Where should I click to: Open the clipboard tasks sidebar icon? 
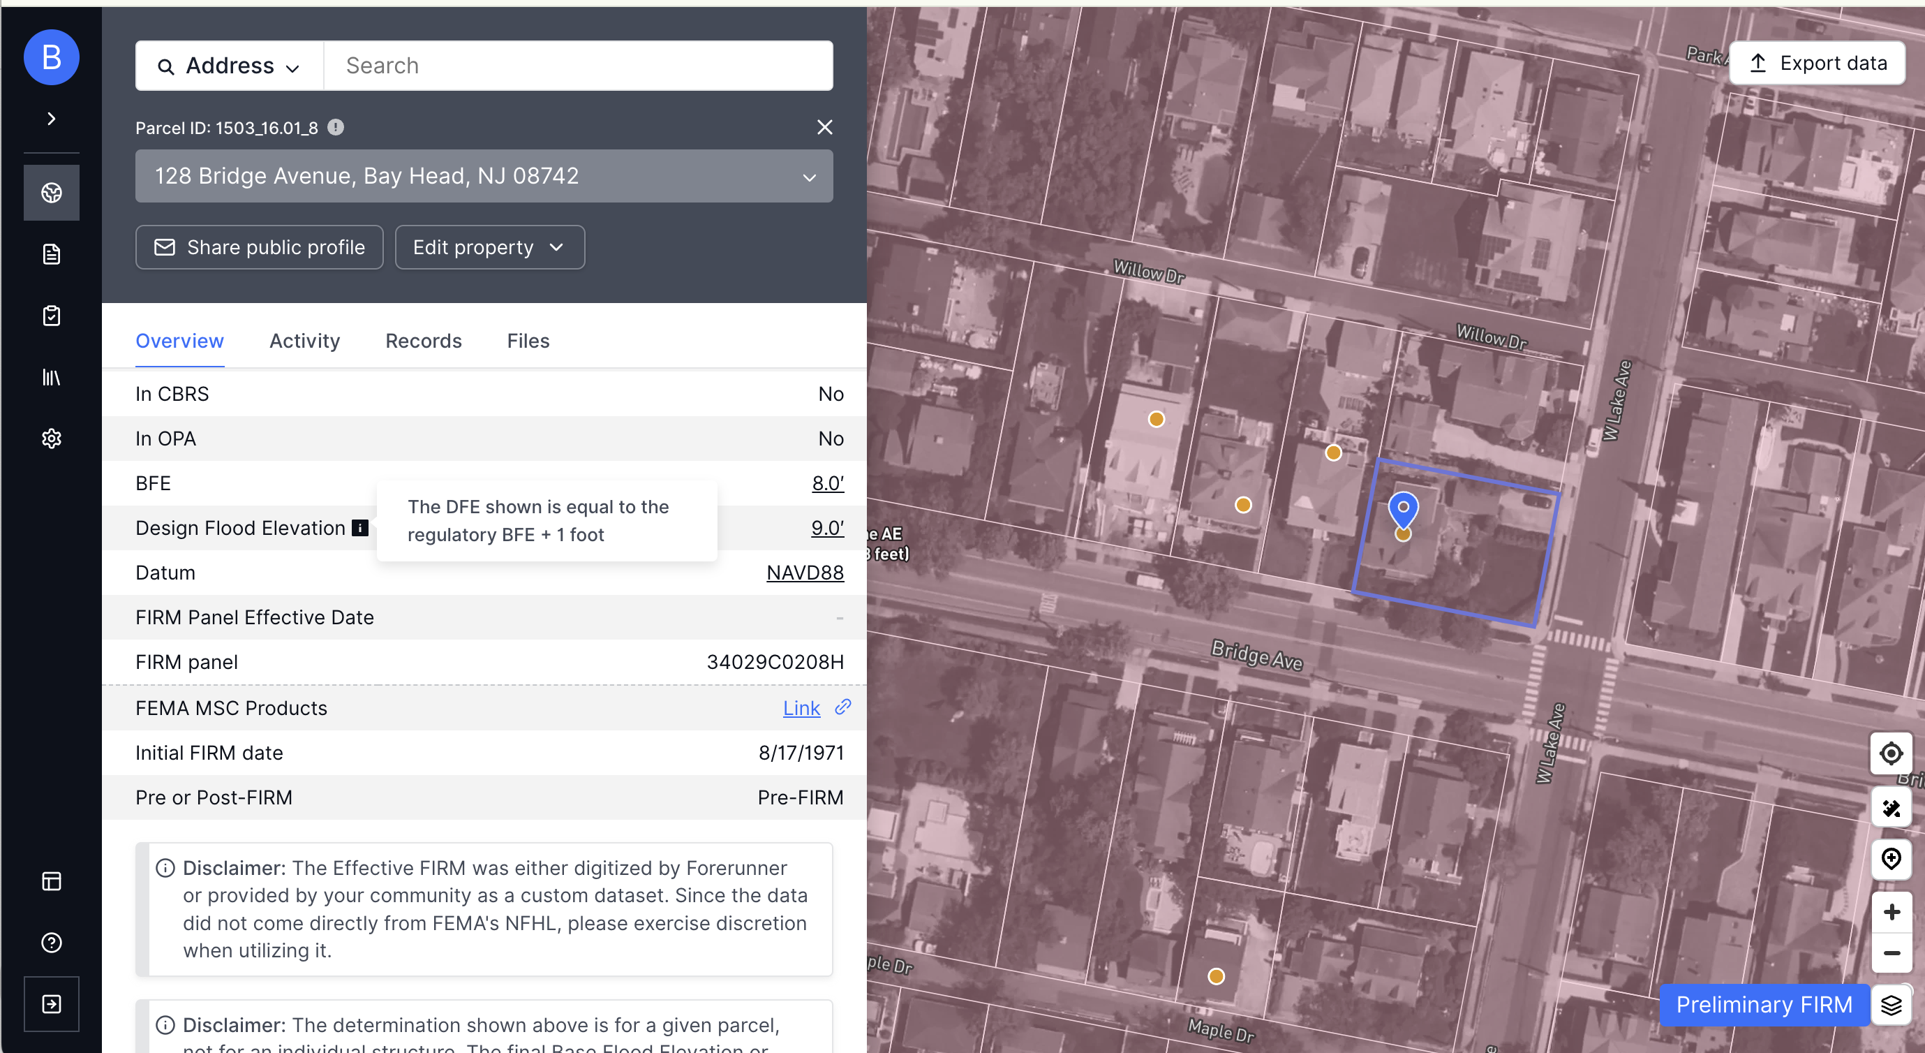tap(51, 315)
